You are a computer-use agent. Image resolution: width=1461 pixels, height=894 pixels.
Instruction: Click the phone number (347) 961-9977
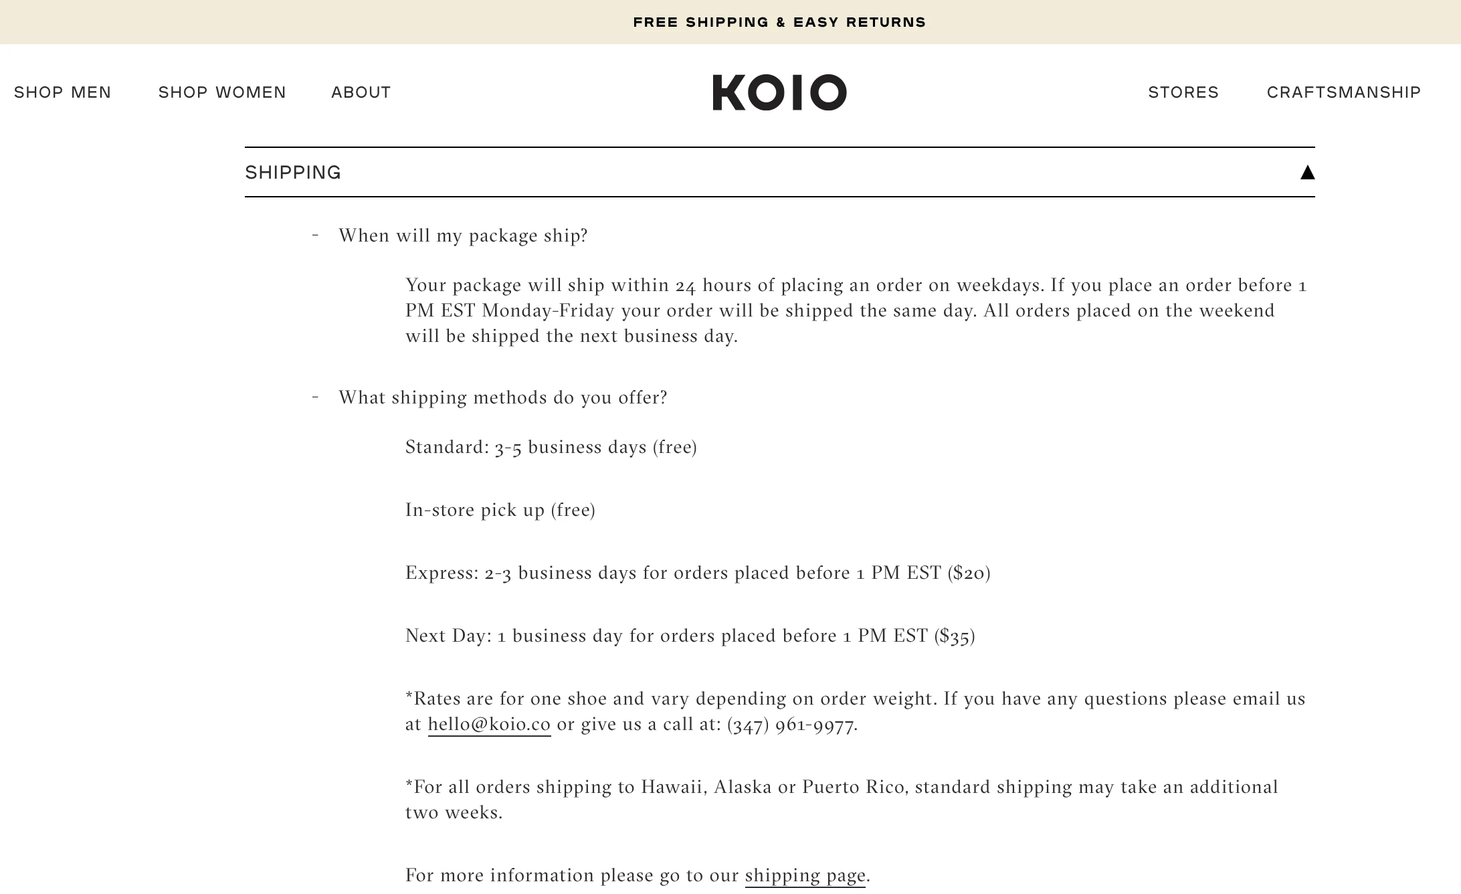(791, 725)
